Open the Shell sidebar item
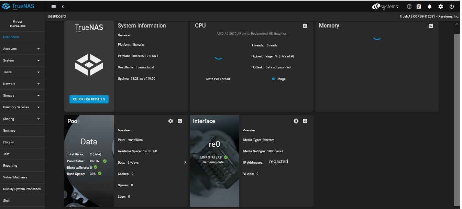This screenshot has width=462, height=209. click(x=22, y=201)
